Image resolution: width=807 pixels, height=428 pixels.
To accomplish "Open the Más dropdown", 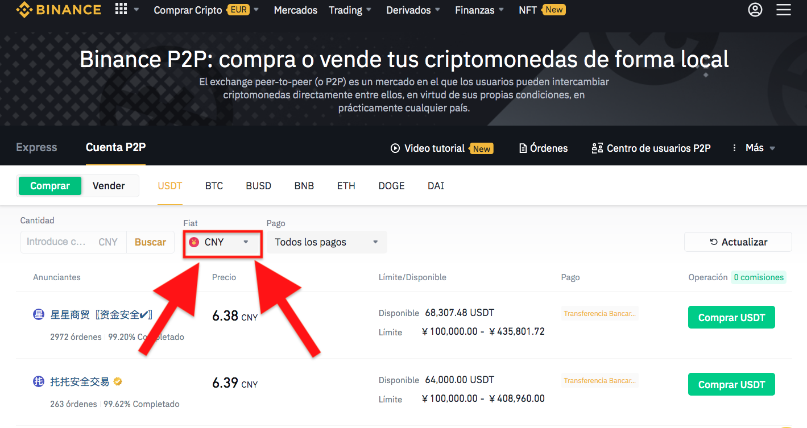I will click(x=760, y=148).
